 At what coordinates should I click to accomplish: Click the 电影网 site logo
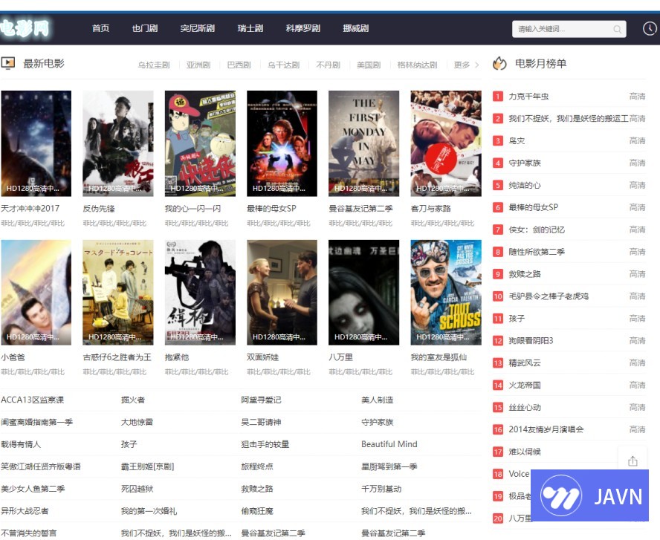pos(25,28)
